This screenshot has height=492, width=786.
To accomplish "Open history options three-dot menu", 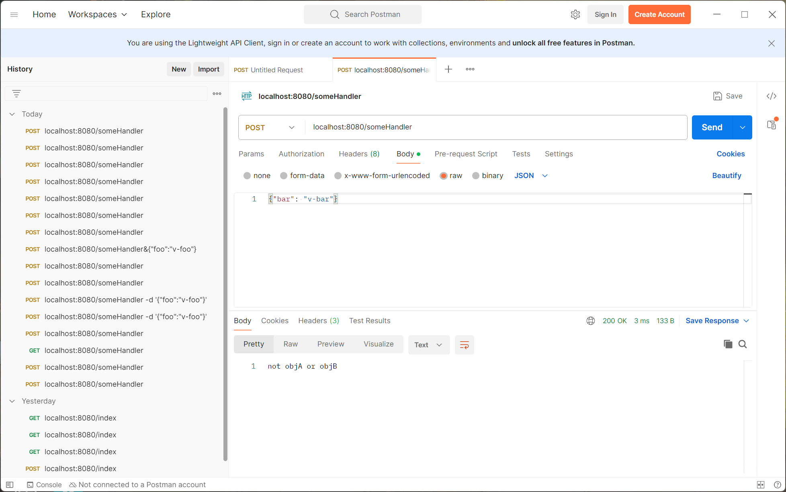I will [x=217, y=94].
